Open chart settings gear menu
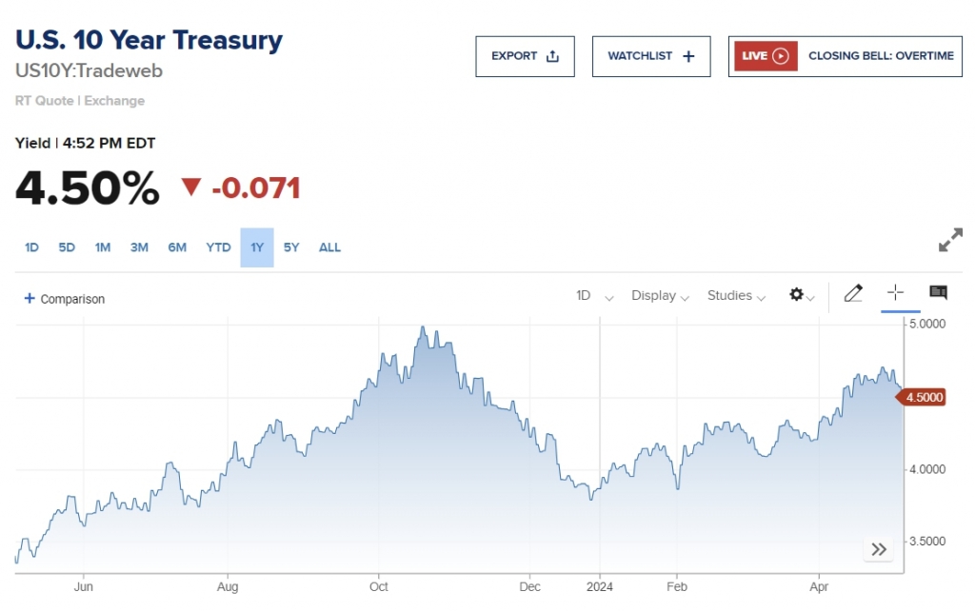The image size is (975, 612). click(x=801, y=295)
